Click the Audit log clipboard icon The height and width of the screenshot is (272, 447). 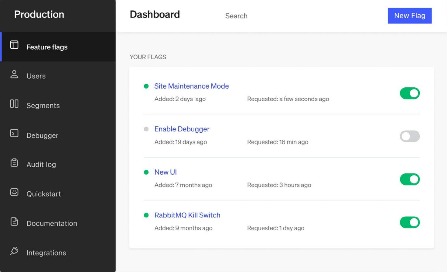(14, 163)
